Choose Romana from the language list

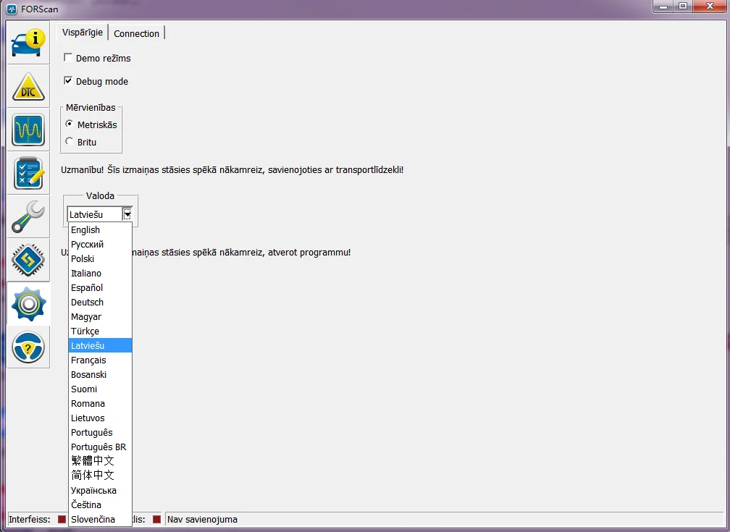click(x=100, y=404)
